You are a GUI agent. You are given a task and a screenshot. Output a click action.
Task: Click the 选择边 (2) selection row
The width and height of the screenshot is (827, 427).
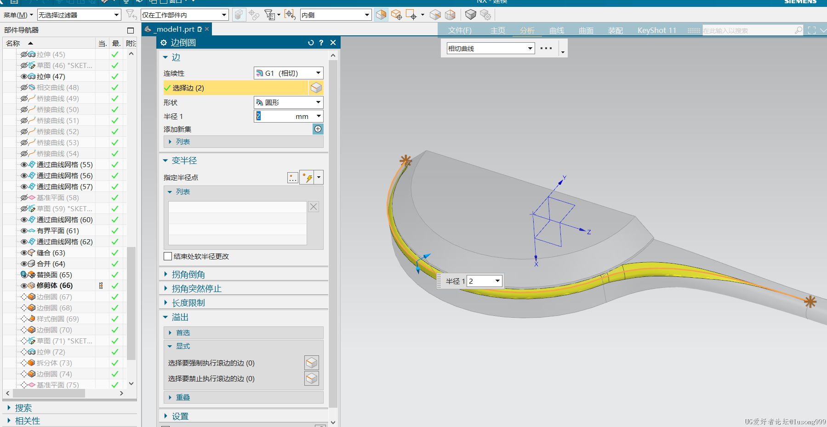pyautogui.click(x=235, y=88)
